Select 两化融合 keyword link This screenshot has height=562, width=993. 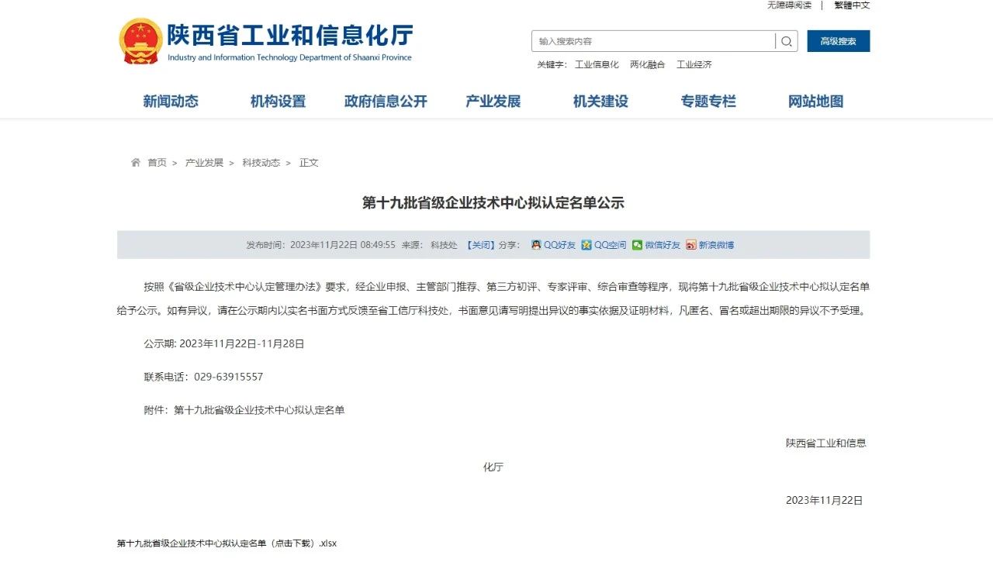pos(647,65)
